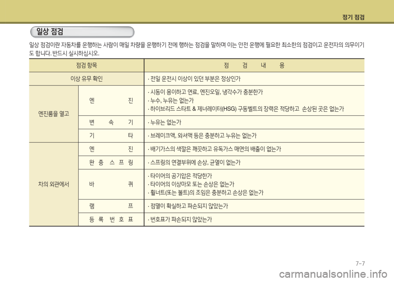The image size is (394, 281).
Task: Click the '타이어의 이상마모 또는 손상은 없는가' line
Action: coord(191,184)
